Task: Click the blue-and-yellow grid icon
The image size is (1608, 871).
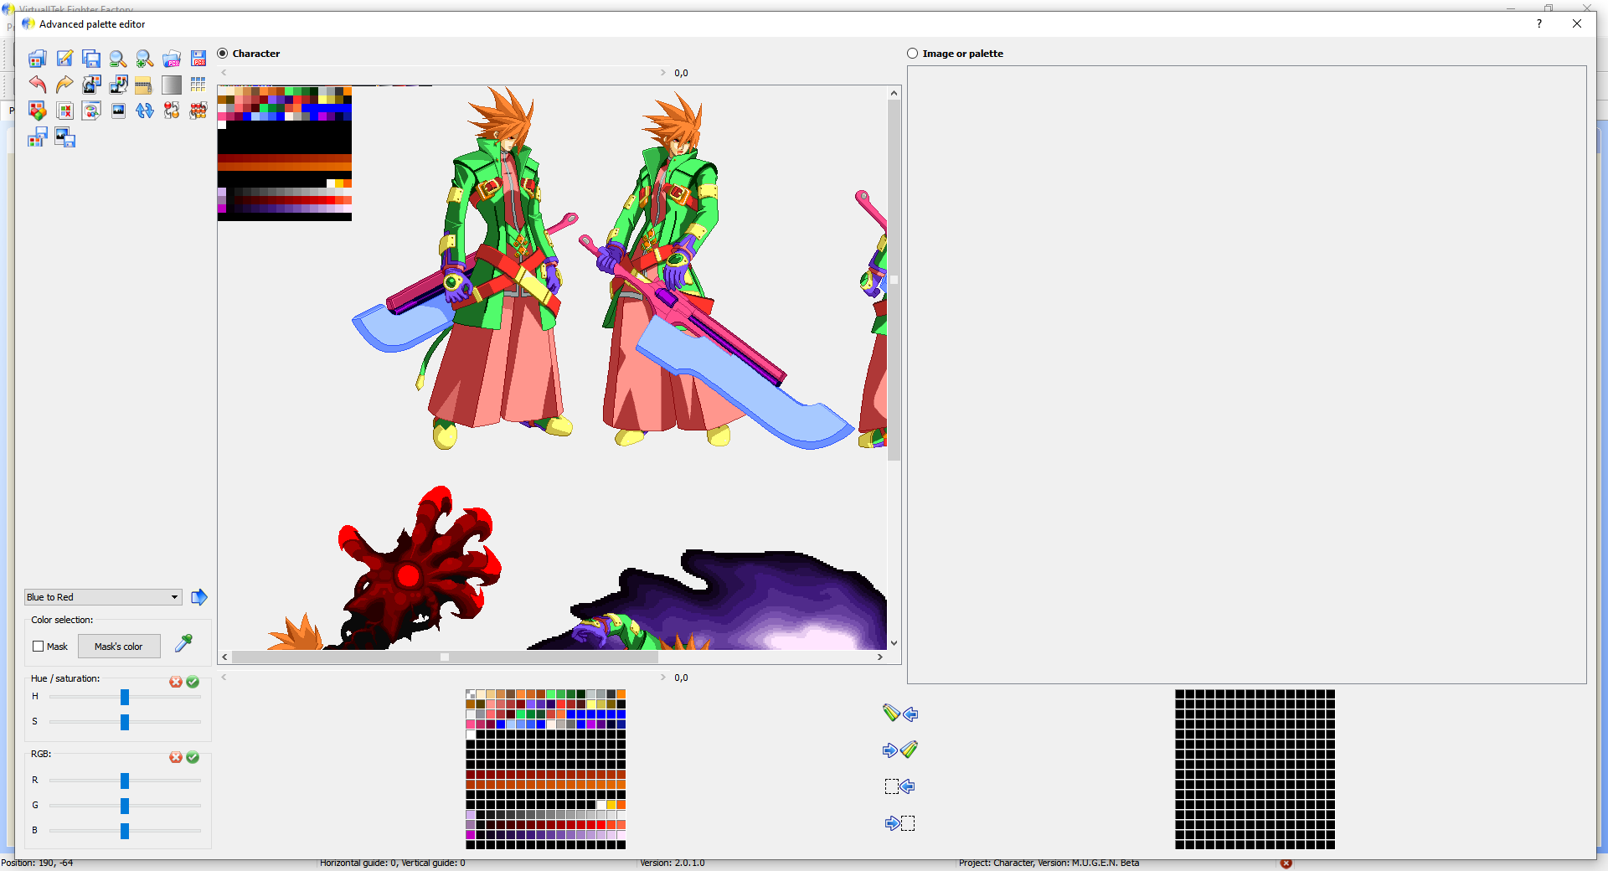Action: pyautogui.click(x=198, y=85)
